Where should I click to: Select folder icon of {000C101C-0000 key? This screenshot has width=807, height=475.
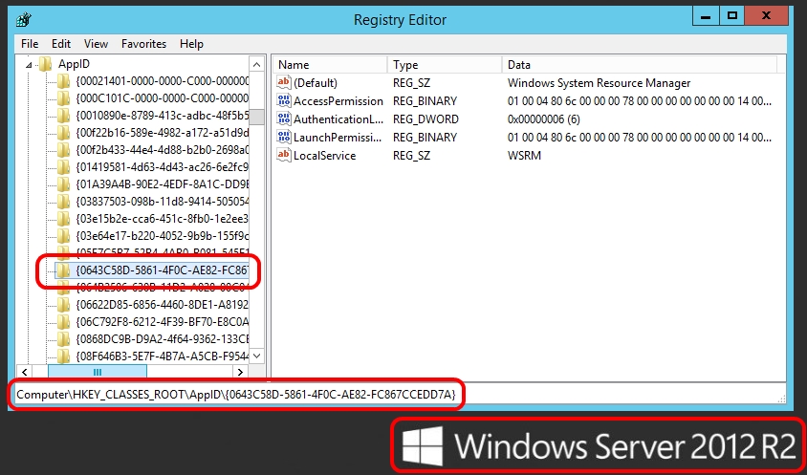click(x=63, y=97)
